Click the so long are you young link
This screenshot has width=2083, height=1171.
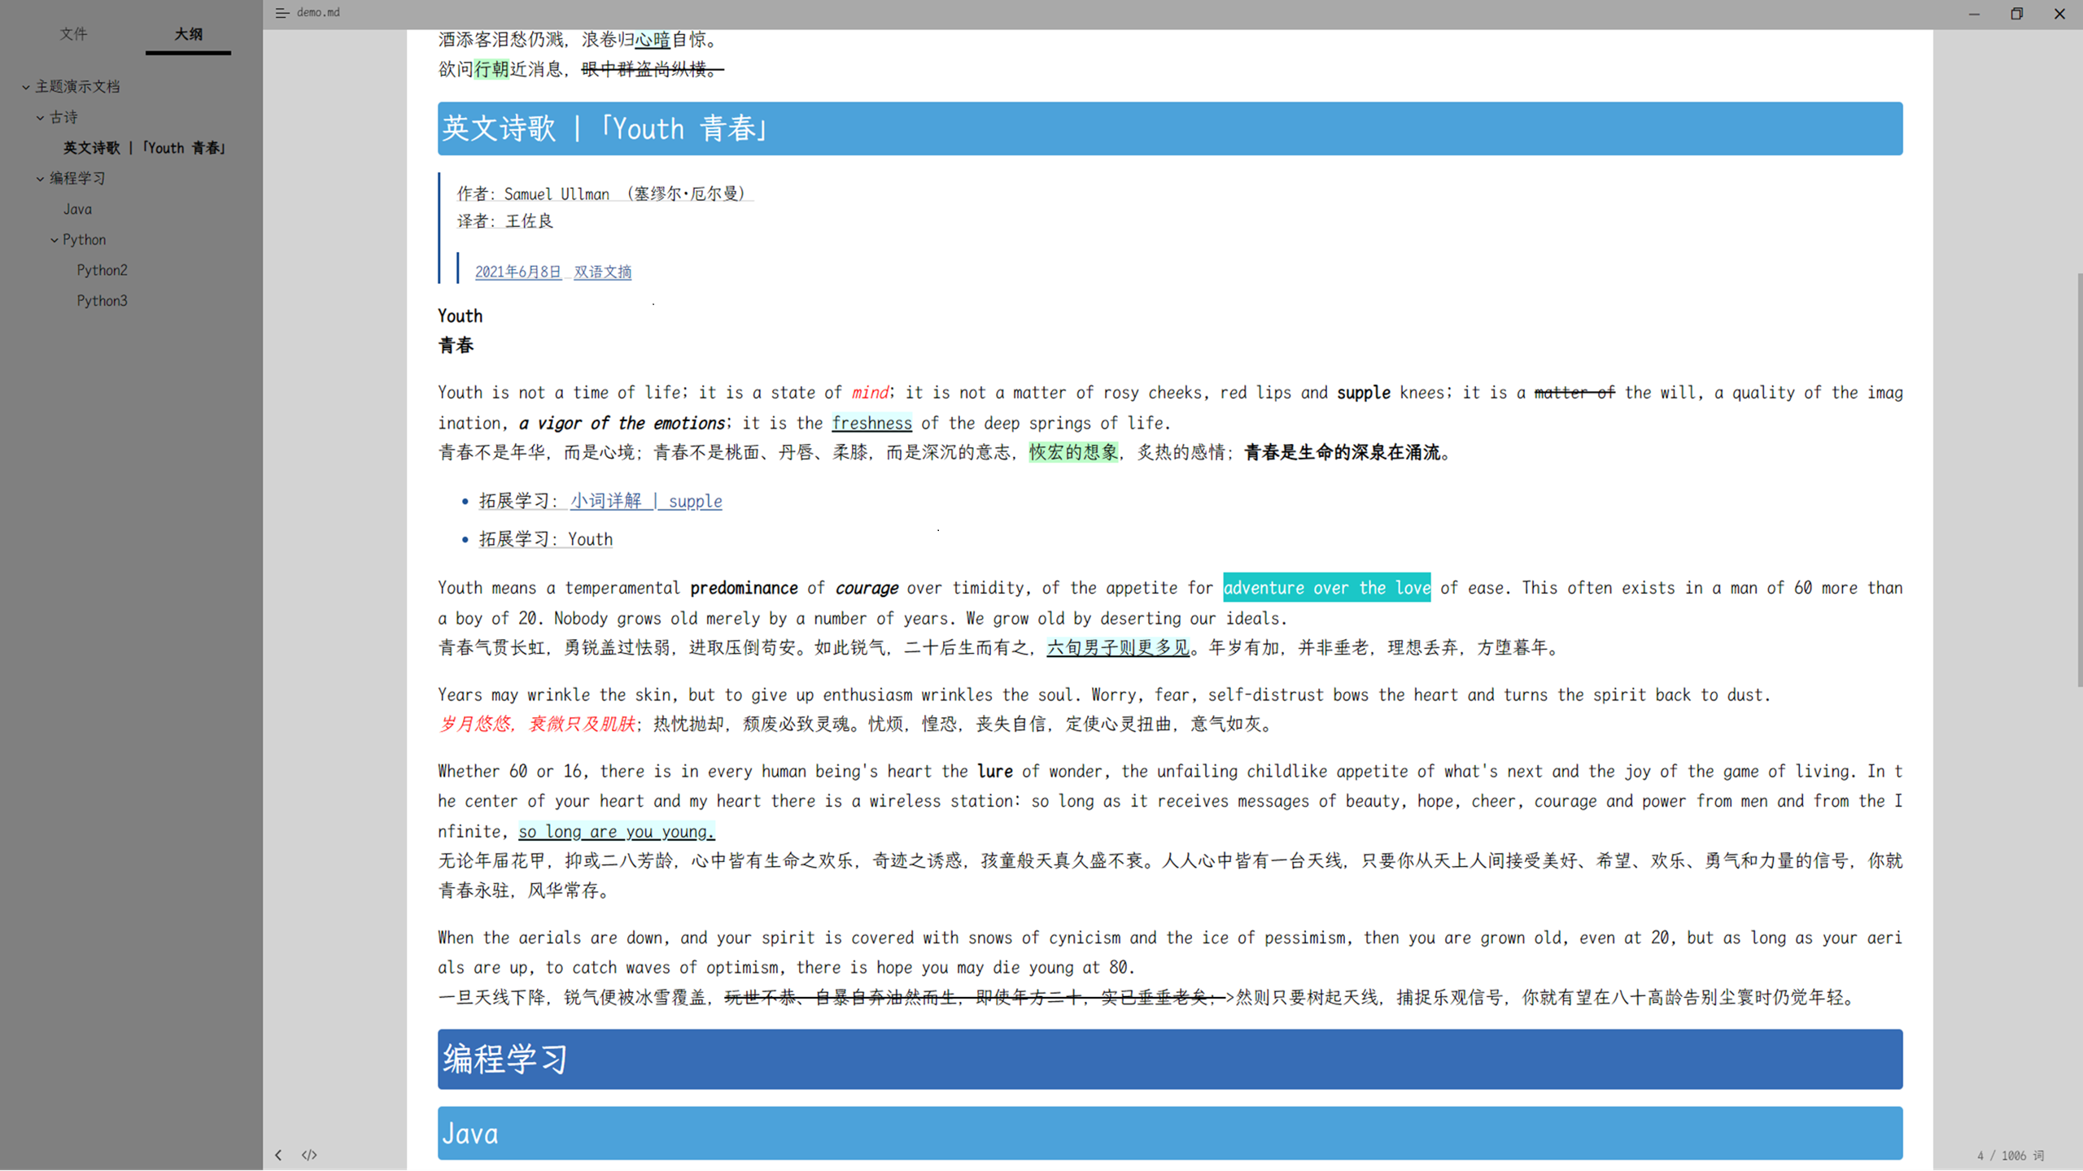point(617,831)
